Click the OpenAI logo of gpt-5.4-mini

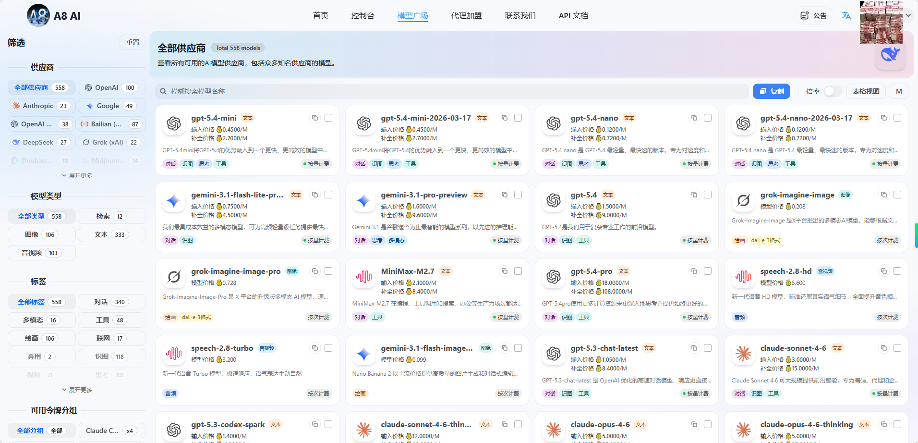pos(174,124)
